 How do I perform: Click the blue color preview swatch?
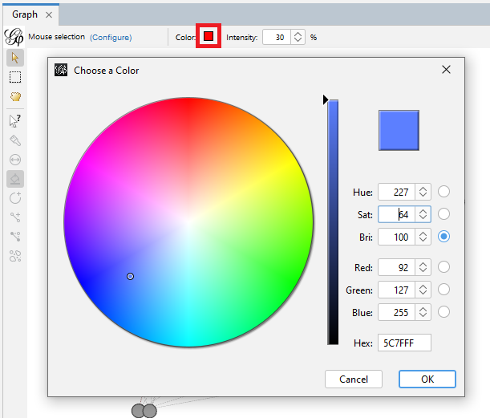399,130
